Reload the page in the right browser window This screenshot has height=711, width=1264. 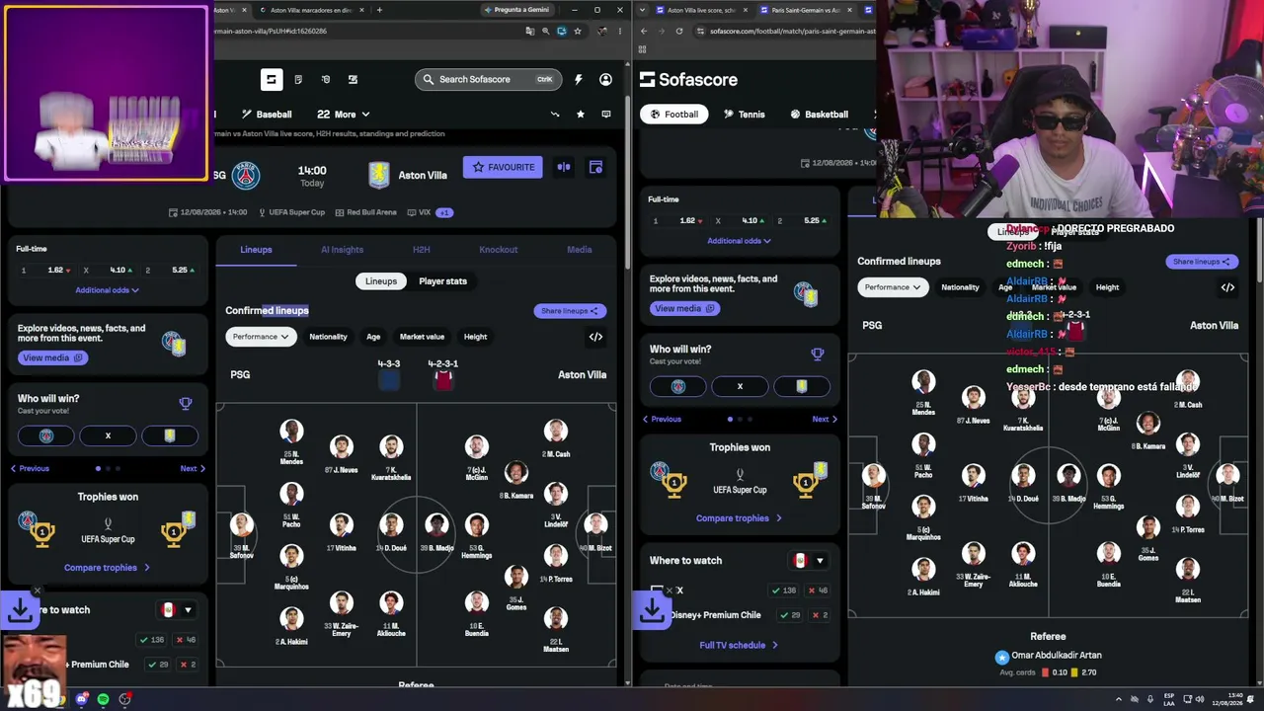[679, 31]
